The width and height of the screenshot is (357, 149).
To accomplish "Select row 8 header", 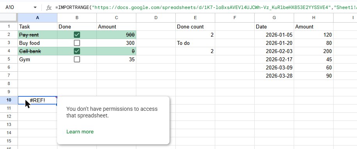I will tap(9, 84).
